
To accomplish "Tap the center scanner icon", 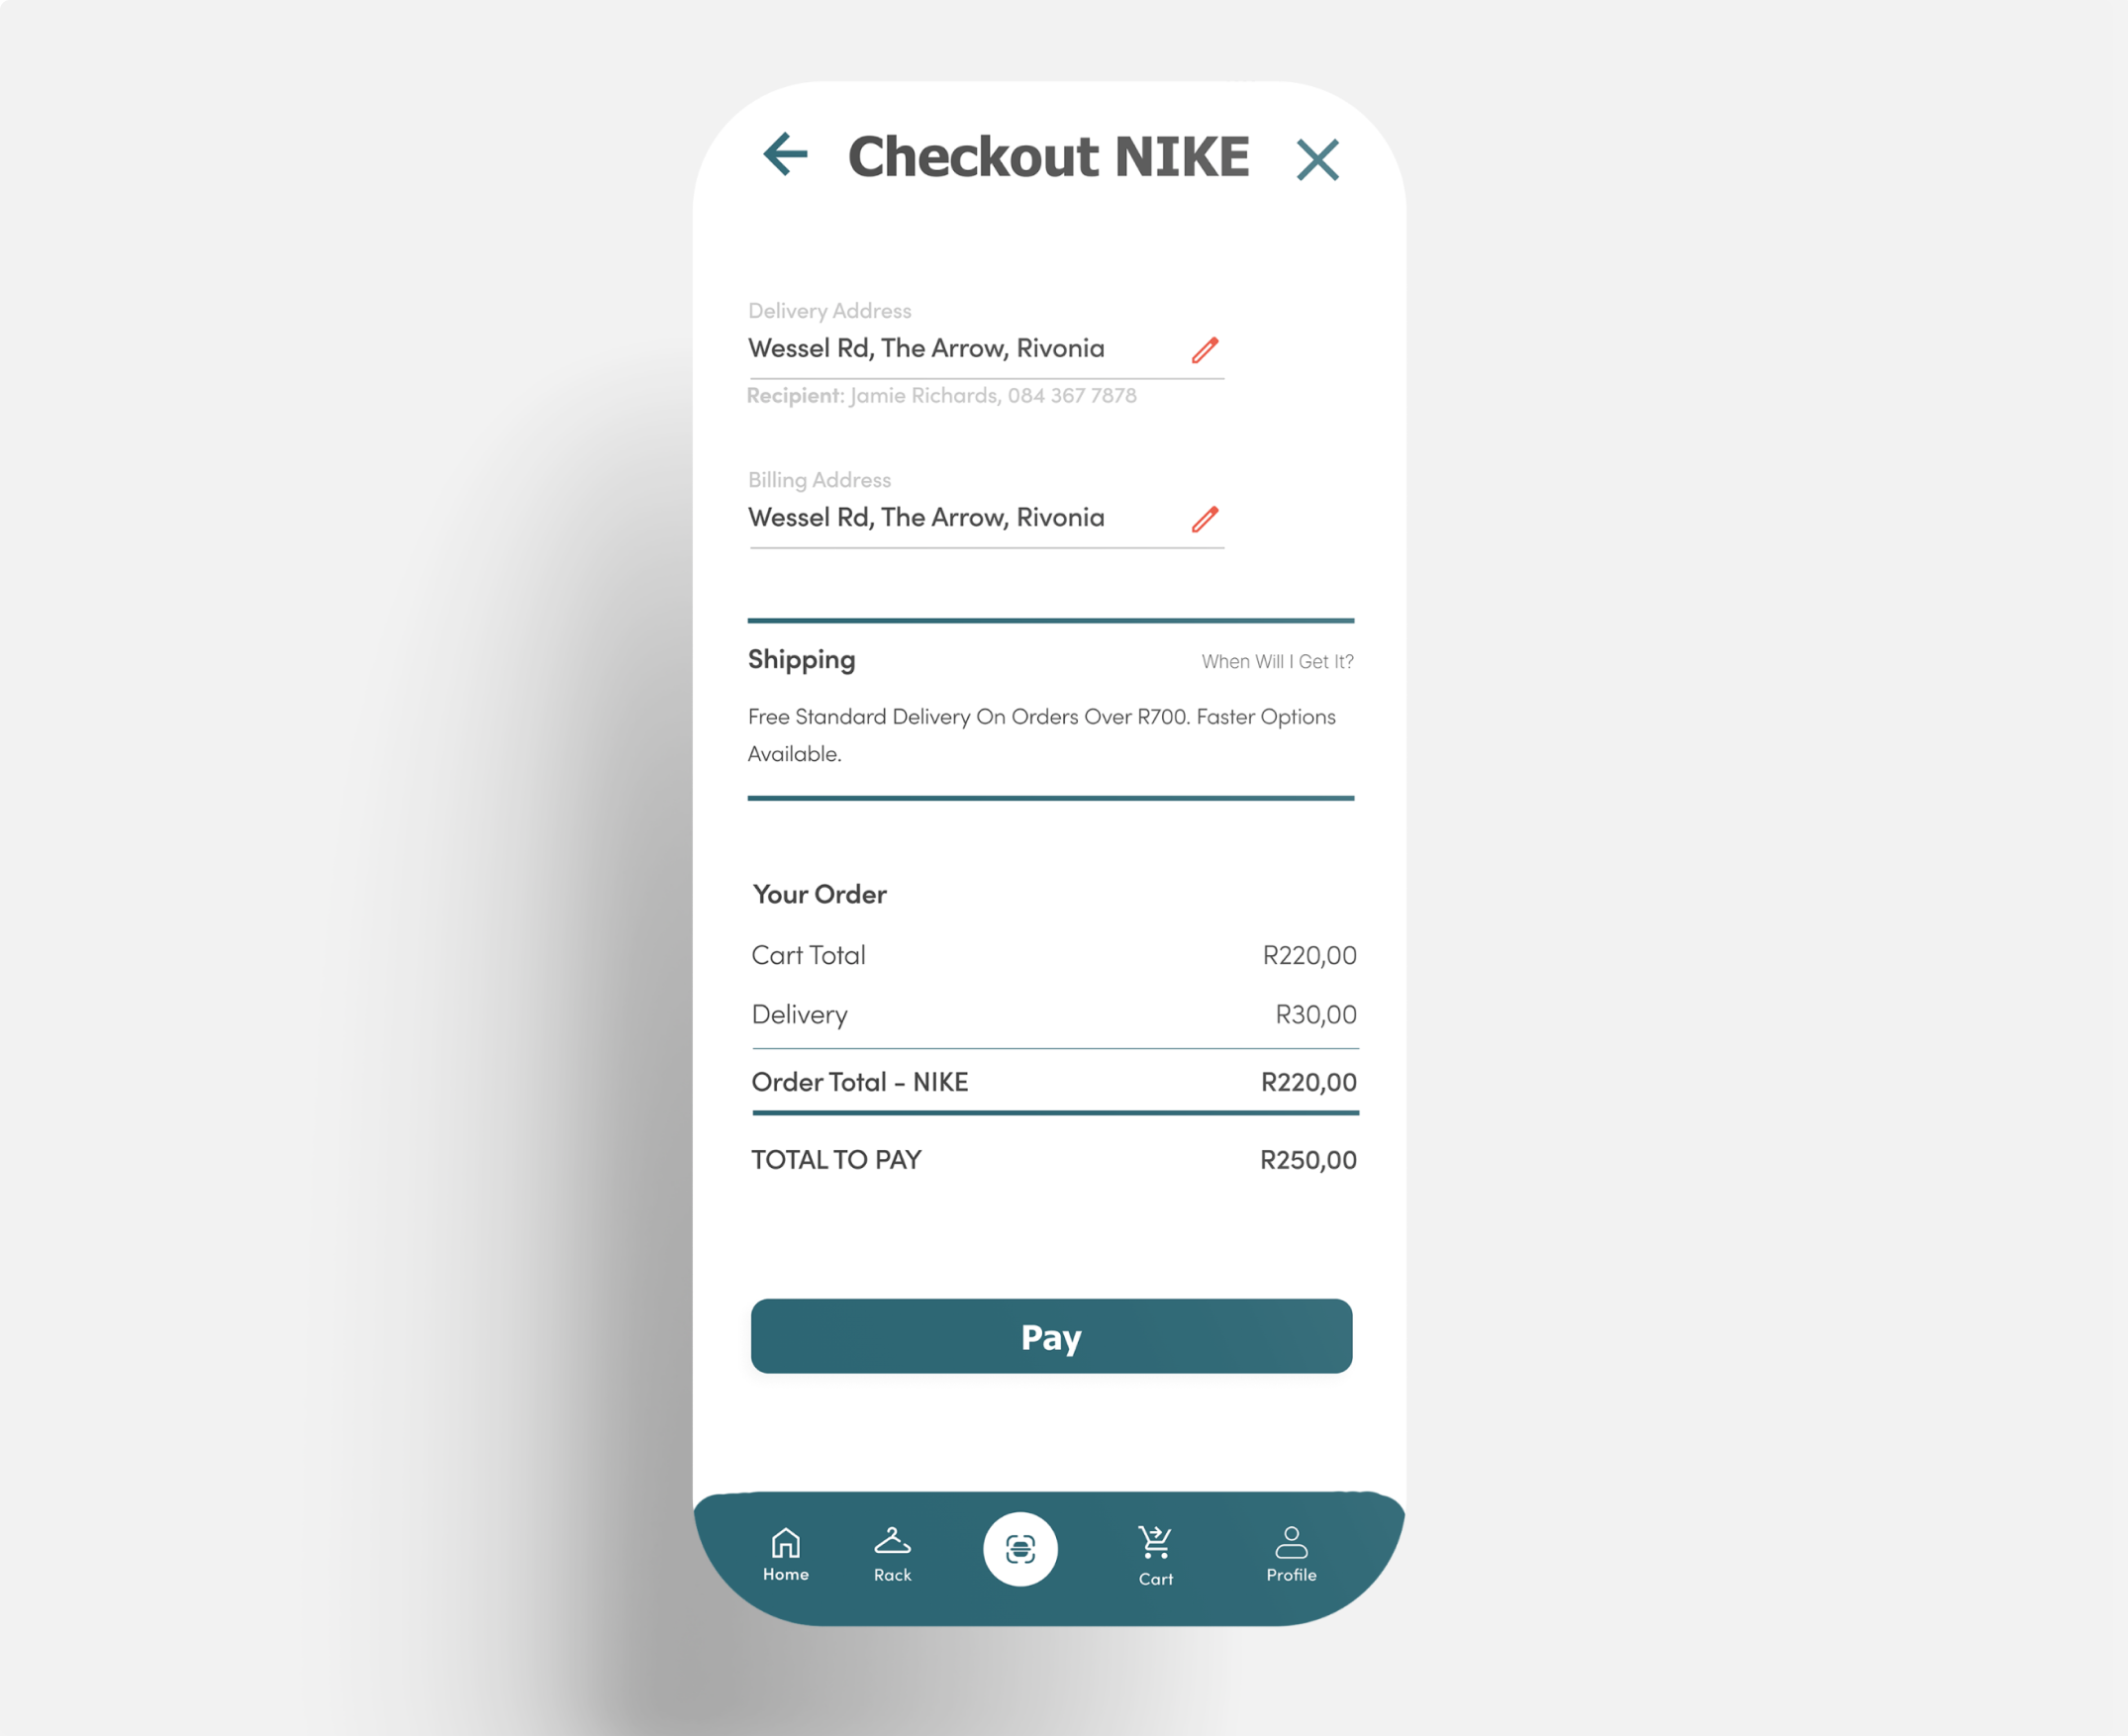I will point(1019,1547).
